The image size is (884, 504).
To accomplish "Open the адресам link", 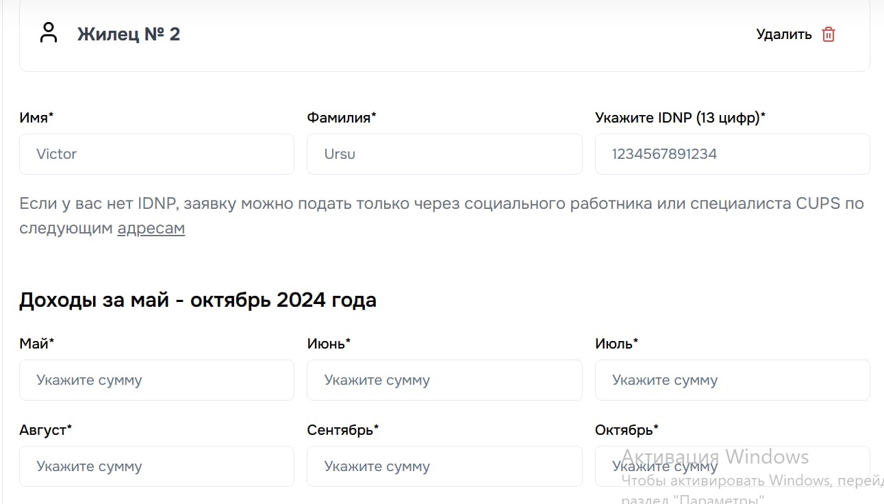I will [x=151, y=228].
